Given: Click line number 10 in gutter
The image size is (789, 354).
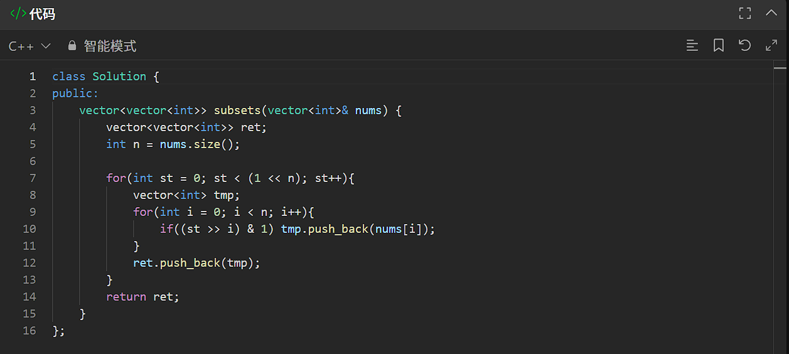Looking at the screenshot, I should (30, 229).
